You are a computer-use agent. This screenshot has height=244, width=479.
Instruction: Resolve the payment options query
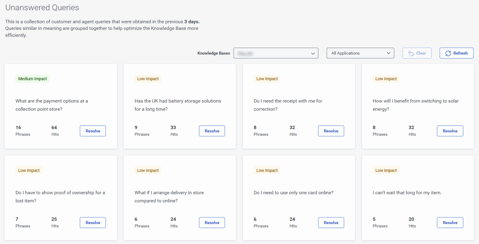[93, 131]
